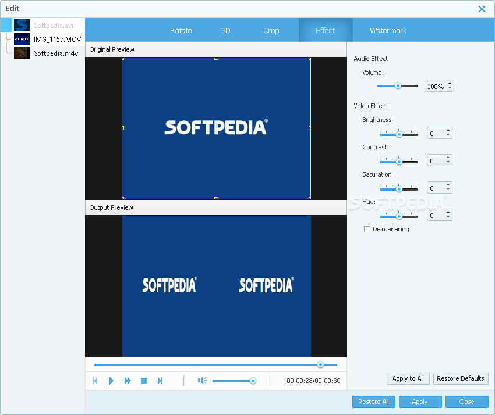The width and height of the screenshot is (495, 415).
Task: Select IMG_1157.MOV in the file list
Action: click(56, 40)
